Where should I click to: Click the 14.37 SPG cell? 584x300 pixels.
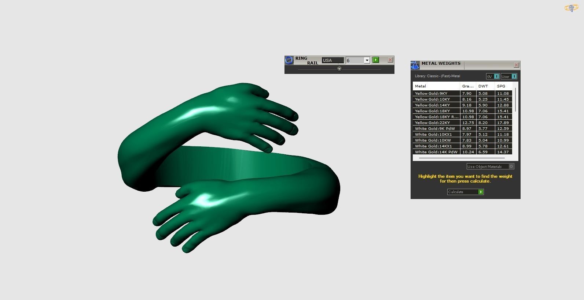[503, 152]
